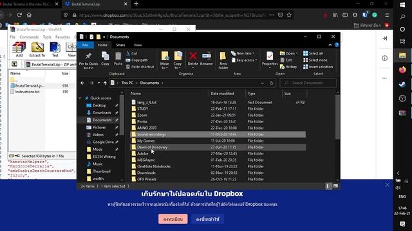Screen dimensions: 412x231
Task: Click Pin to Quick access icon
Action: [x=88, y=60]
